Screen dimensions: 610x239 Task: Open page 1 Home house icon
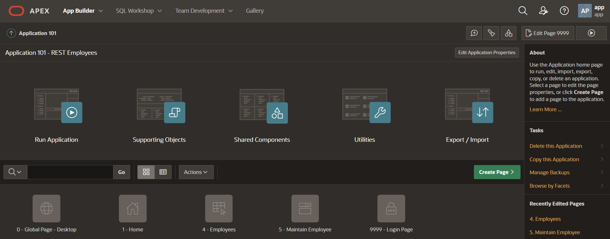point(133,209)
